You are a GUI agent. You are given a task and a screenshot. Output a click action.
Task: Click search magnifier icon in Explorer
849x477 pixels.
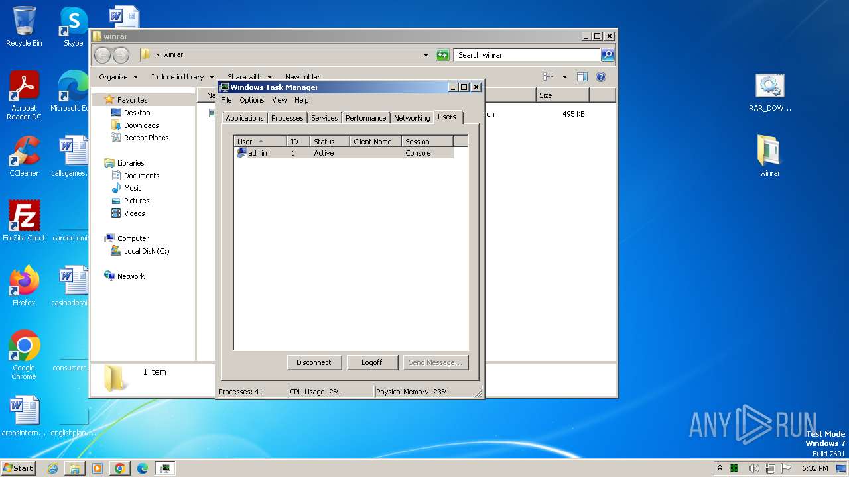pyautogui.click(x=607, y=55)
